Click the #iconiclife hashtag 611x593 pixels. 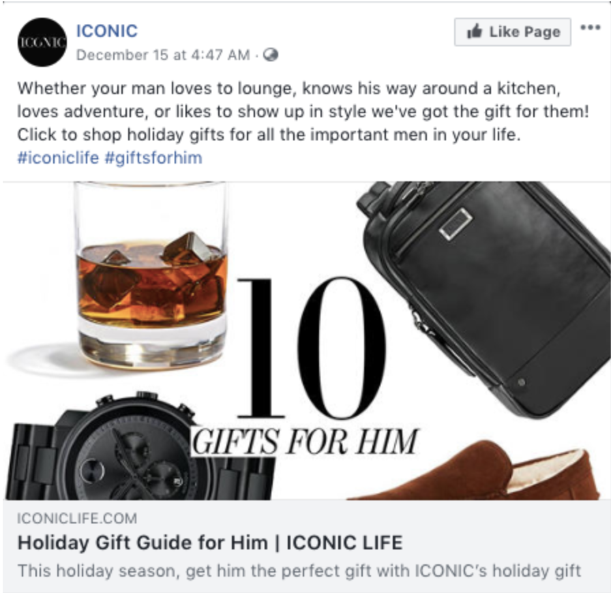57,158
